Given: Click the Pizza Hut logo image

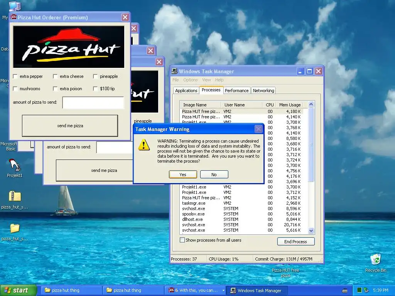Looking at the screenshot, I should tap(69, 47).
